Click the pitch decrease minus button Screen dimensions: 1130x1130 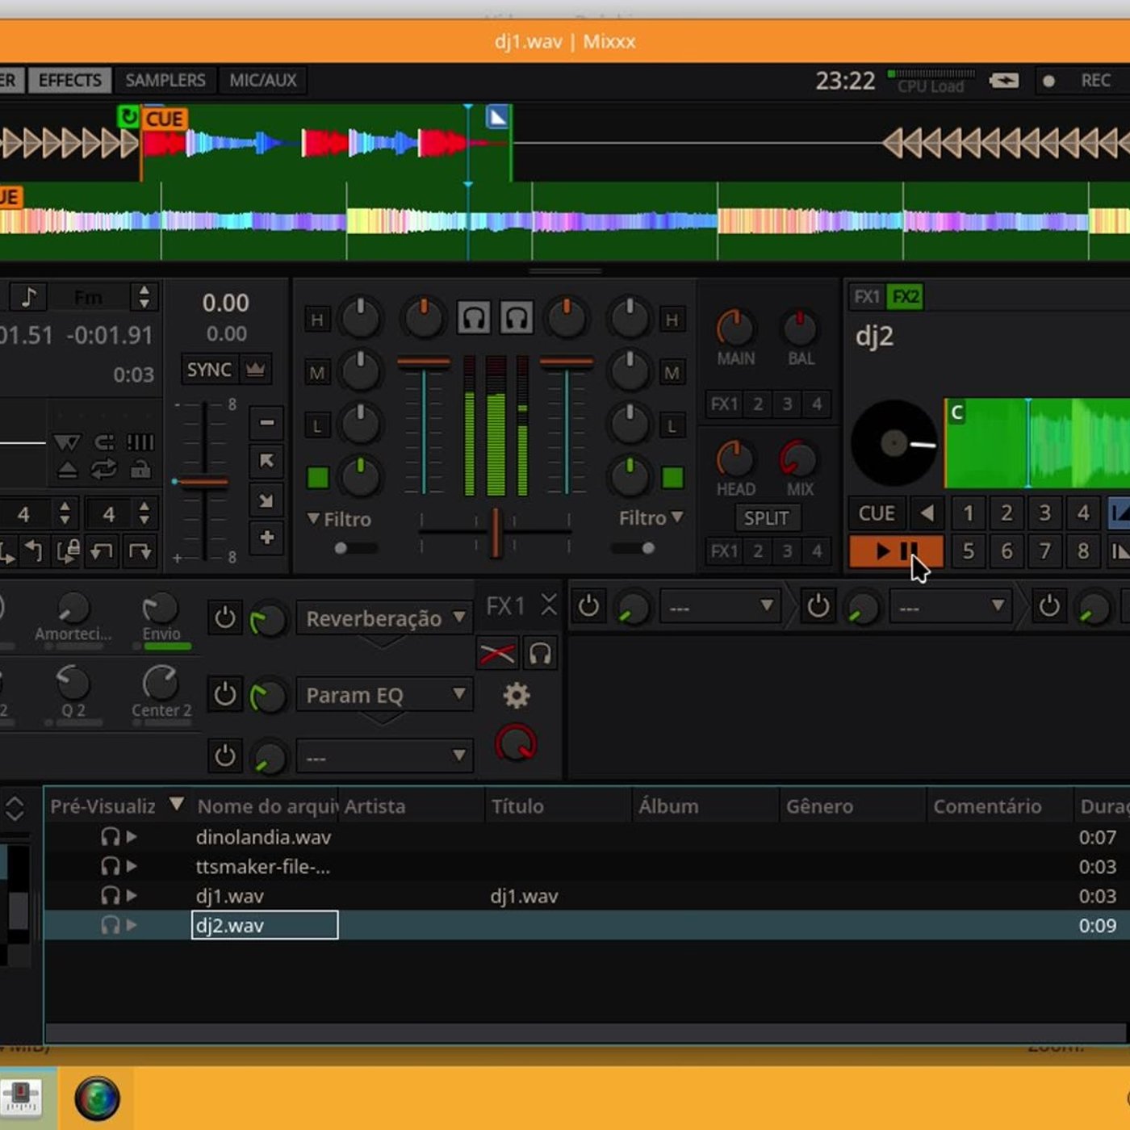coord(266,422)
